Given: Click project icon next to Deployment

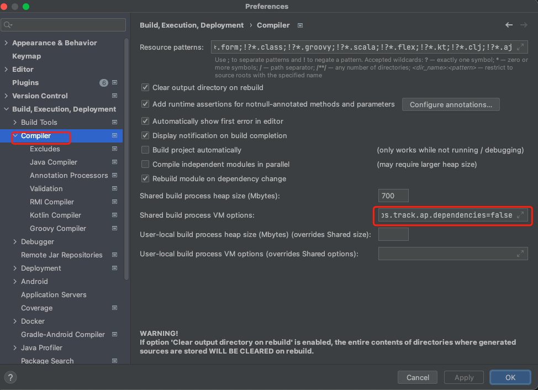Looking at the screenshot, I should (114, 268).
